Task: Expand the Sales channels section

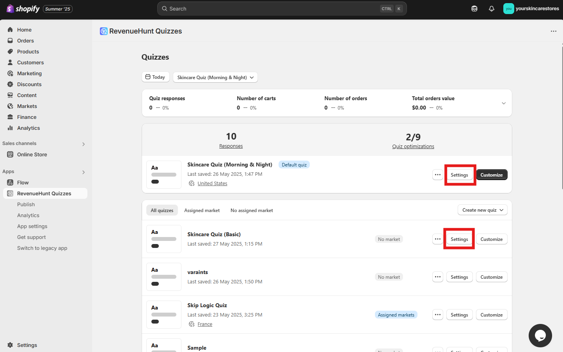Action: coord(83,144)
